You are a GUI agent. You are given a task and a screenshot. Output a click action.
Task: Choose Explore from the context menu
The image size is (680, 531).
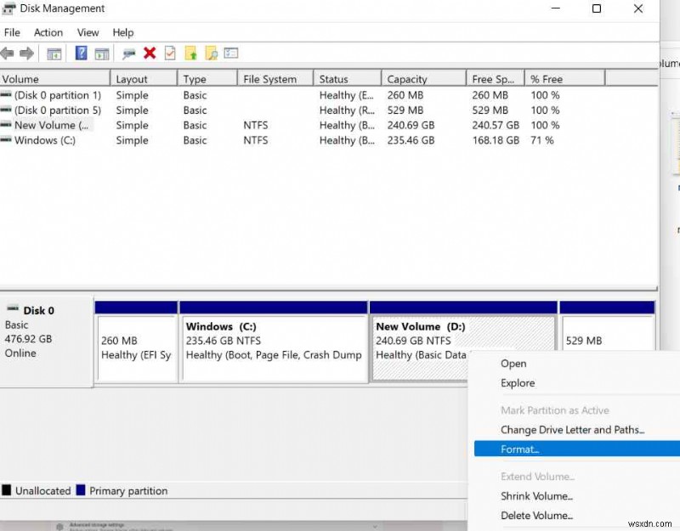point(518,382)
